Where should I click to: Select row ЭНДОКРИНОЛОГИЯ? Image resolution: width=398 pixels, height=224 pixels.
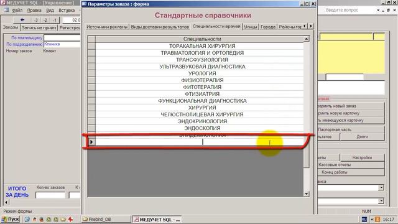point(199,121)
